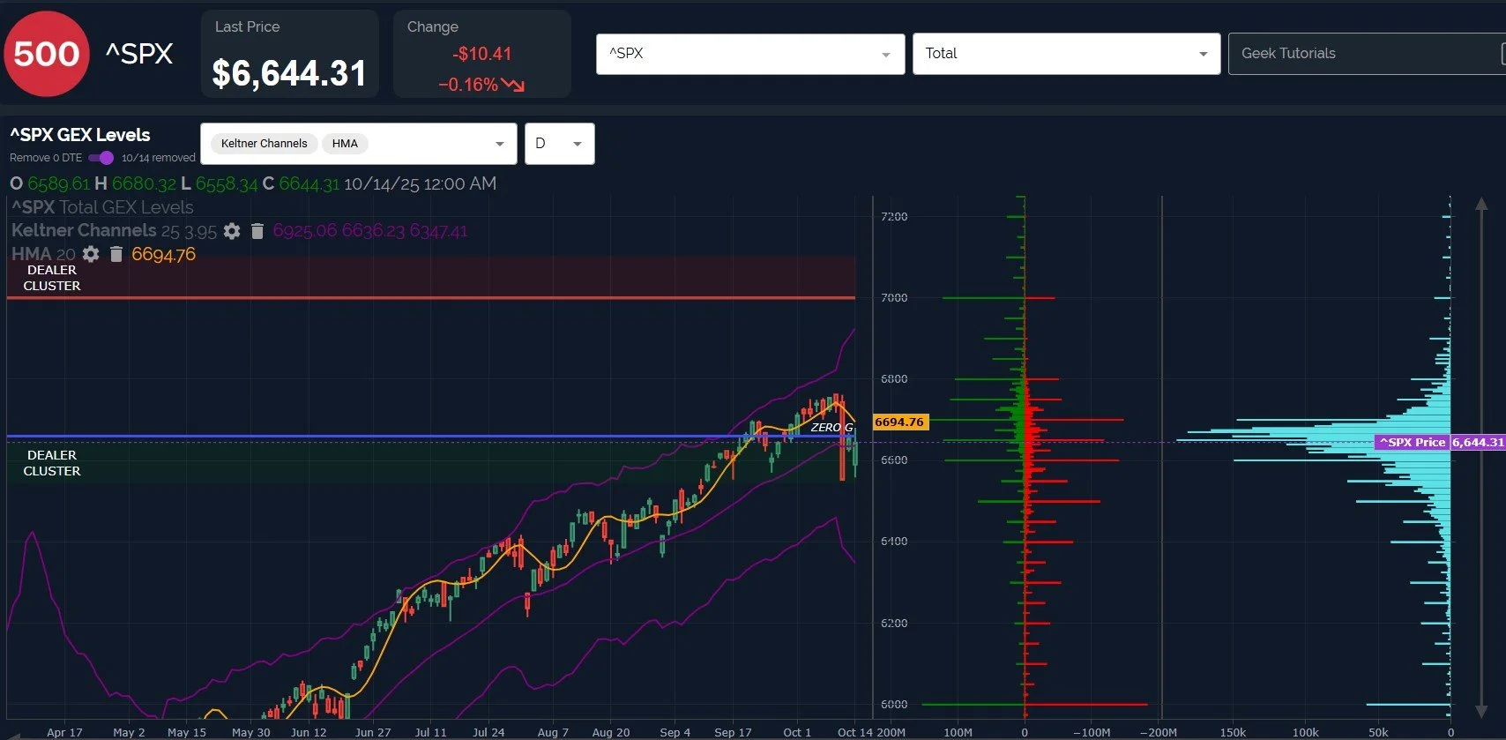
Task: Click the Aug 20 date axis label
Action: (611, 732)
